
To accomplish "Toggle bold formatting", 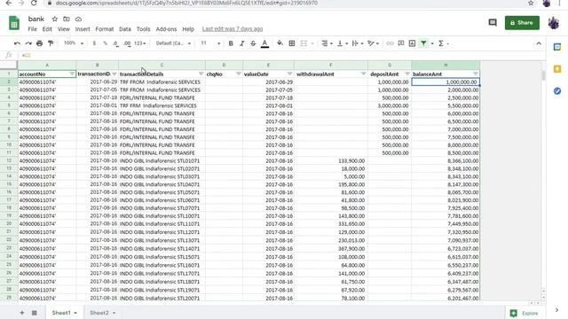I will [x=231, y=43].
